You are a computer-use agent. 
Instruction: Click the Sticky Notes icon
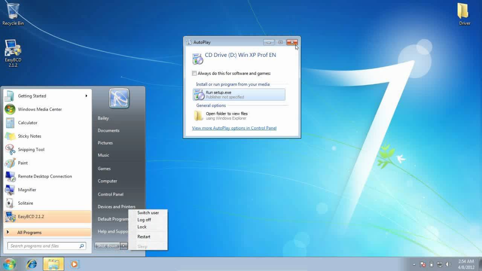click(10, 136)
